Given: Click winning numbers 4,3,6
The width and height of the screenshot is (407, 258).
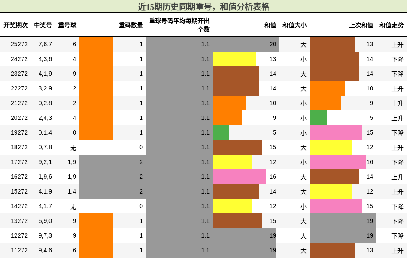Looking at the screenshot, I should [45, 59].
